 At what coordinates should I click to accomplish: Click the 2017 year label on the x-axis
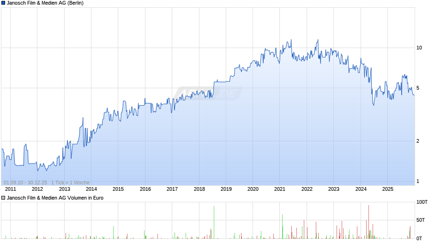172,189
